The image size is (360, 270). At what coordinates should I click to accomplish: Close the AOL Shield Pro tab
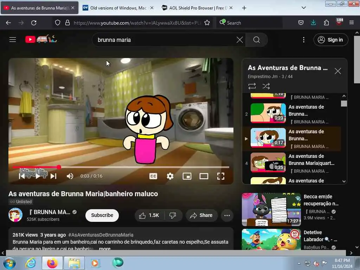pos(231,8)
